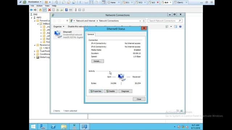Image resolution: width=232 pixels, height=130 pixels.
Task: Click the Disable button in the Ethernet0 Status dialog
Action: click(x=111, y=91)
